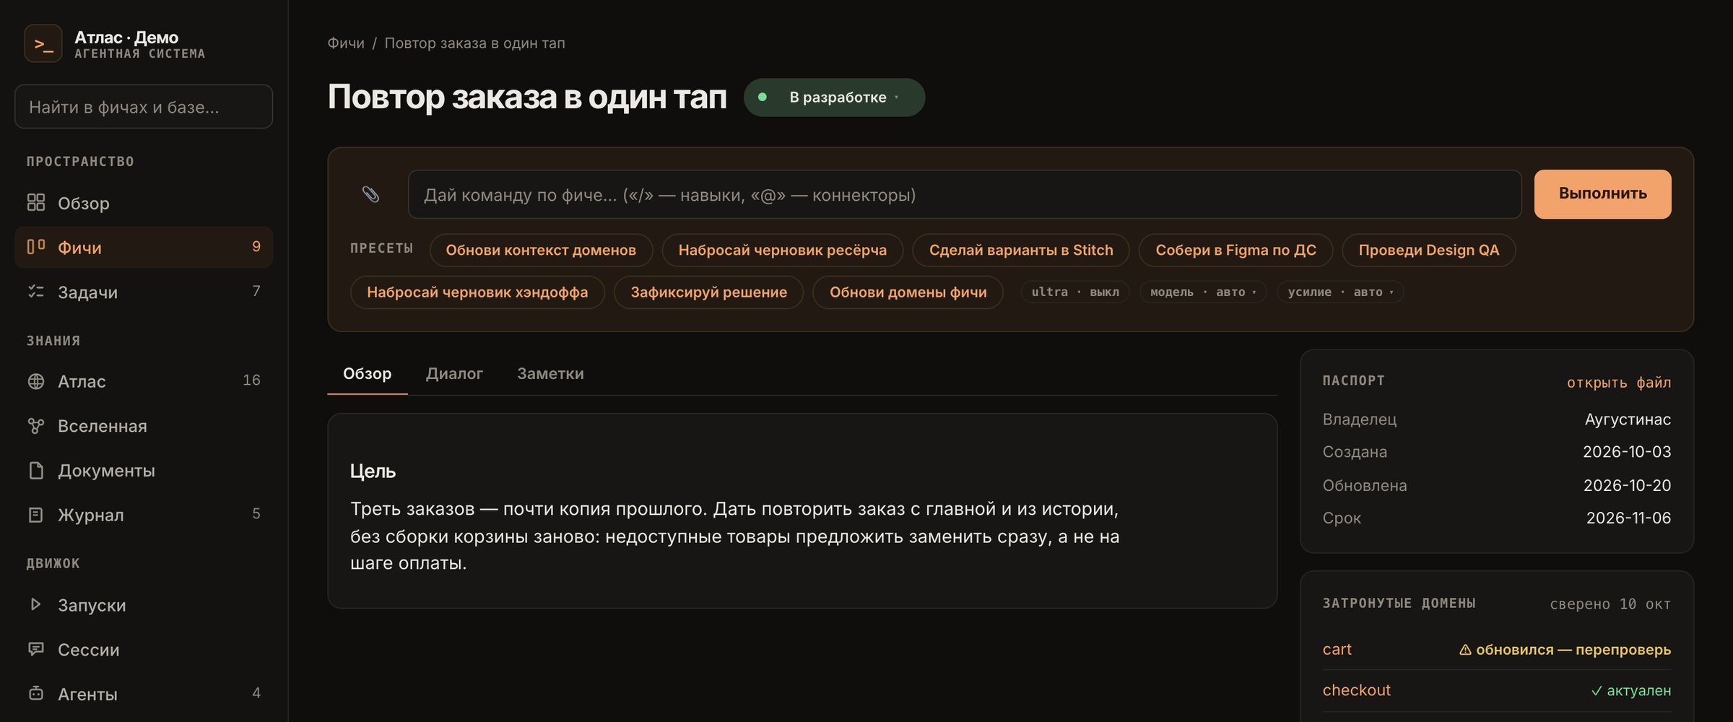
Task: Click the Сессии chat bubble icon
Action: click(36, 649)
